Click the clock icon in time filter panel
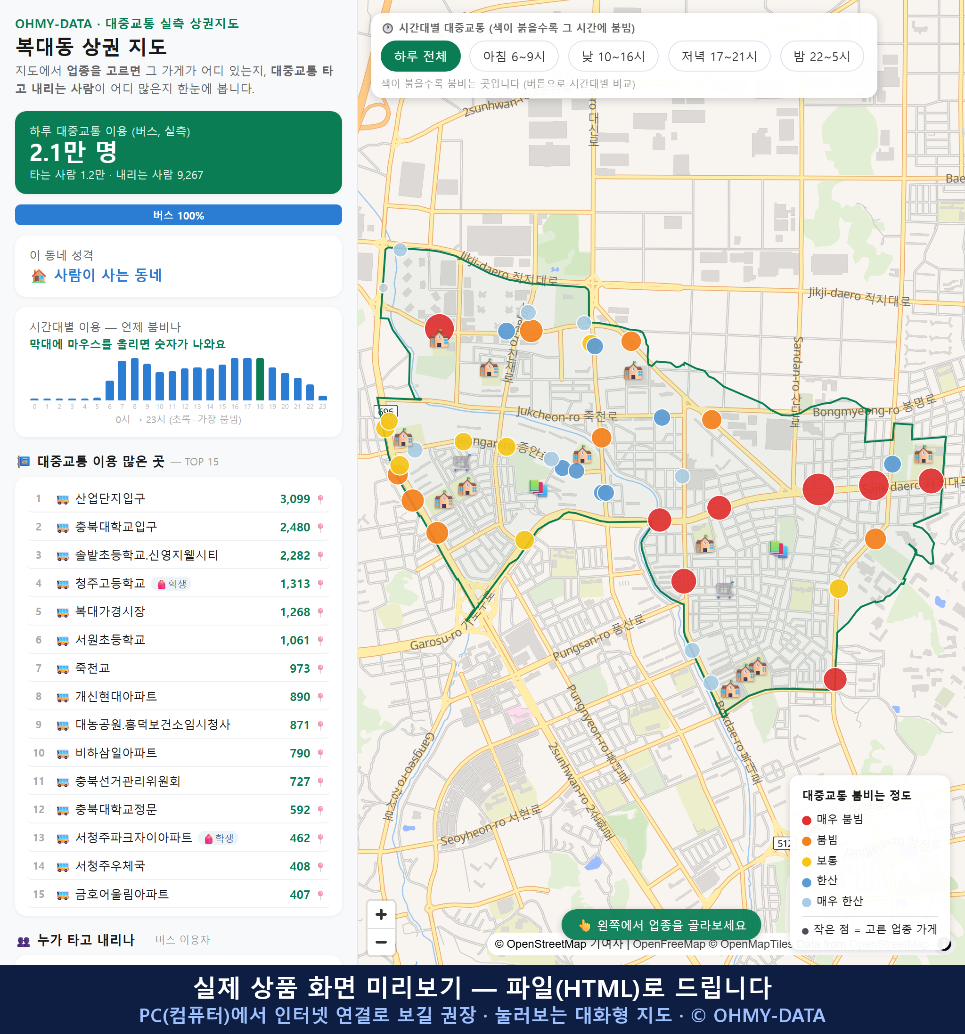Image resolution: width=965 pixels, height=1034 pixels. click(x=387, y=28)
